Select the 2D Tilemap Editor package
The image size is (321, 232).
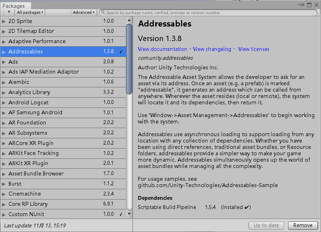[63, 31]
